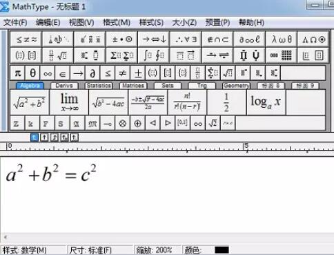Screen dimensions: 334x255
Task: Open the 编辑(E) menu
Action: click(48, 22)
